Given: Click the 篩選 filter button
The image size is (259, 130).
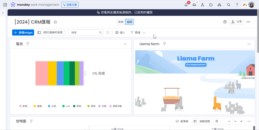Looking at the screenshot, I should [x=136, y=33].
